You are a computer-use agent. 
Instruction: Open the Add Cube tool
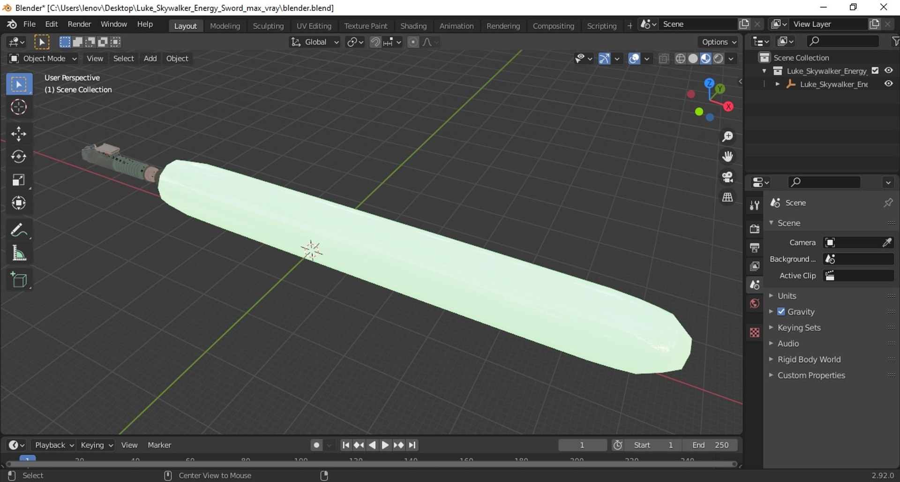(x=19, y=280)
